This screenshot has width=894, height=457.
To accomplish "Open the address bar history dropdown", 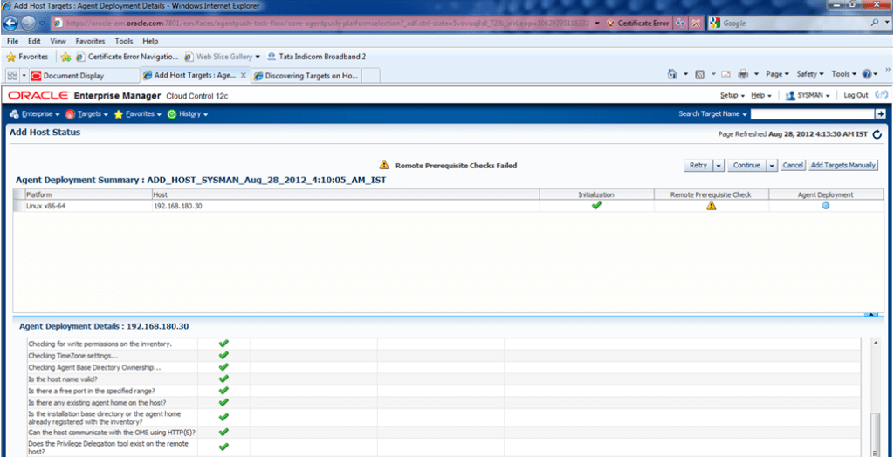I will pos(596,24).
